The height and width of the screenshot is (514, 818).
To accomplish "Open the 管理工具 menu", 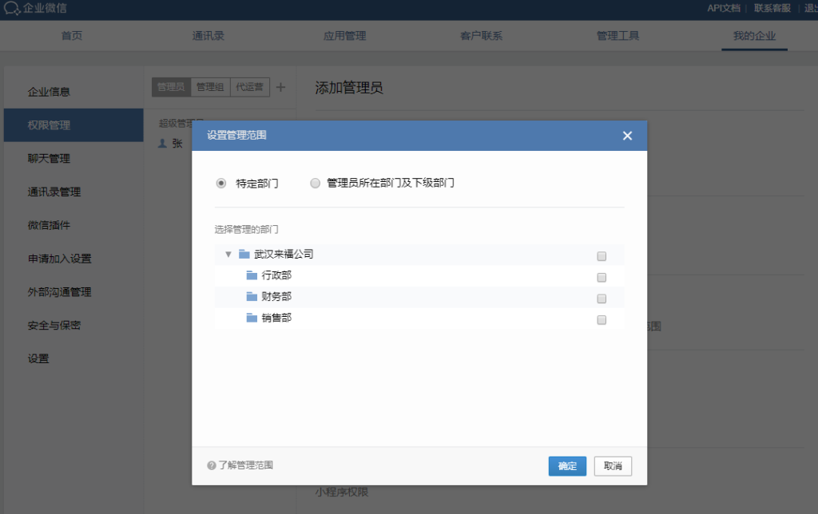I will click(x=617, y=35).
